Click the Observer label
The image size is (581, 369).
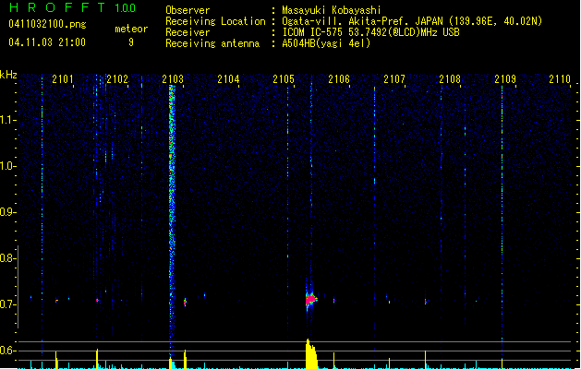[188, 10]
